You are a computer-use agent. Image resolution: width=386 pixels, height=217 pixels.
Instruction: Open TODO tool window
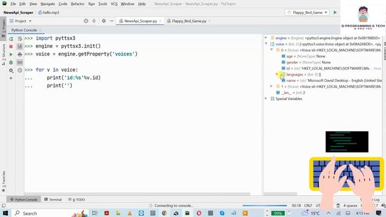point(77,200)
